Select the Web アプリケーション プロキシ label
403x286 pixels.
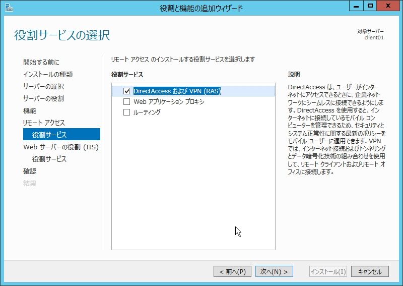coord(169,102)
